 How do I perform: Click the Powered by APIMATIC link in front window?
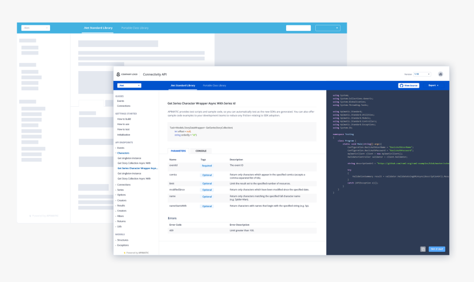click(136, 253)
